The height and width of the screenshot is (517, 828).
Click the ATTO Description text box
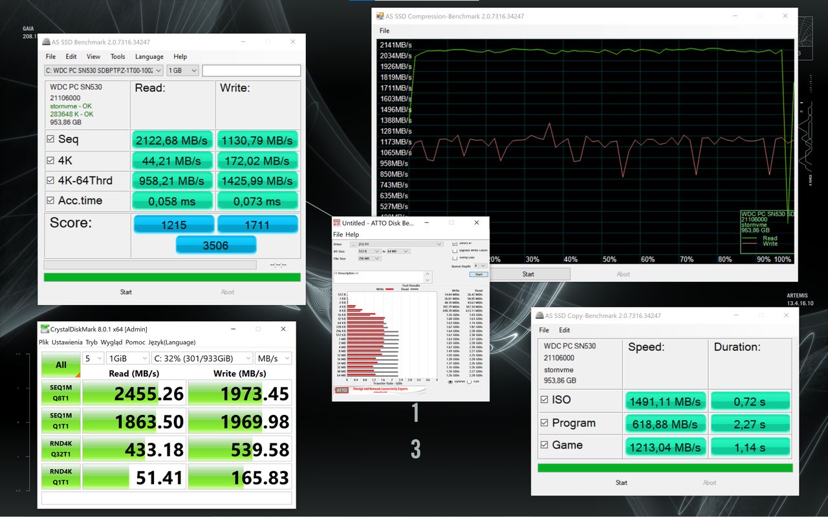pyautogui.click(x=383, y=277)
